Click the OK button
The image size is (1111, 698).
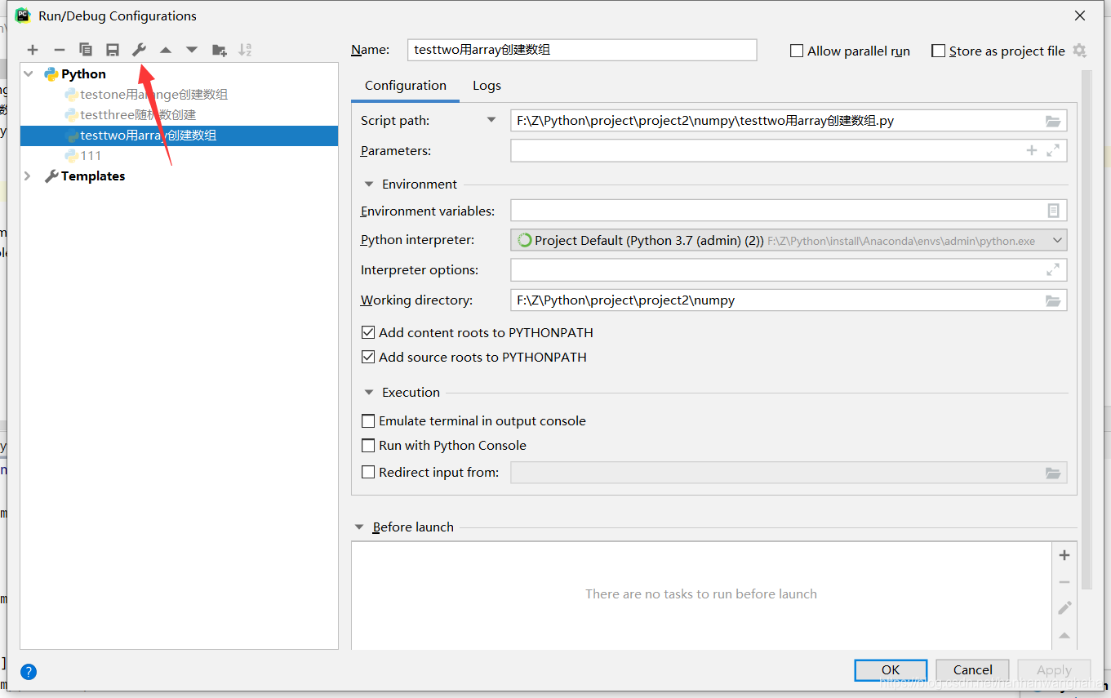891,669
